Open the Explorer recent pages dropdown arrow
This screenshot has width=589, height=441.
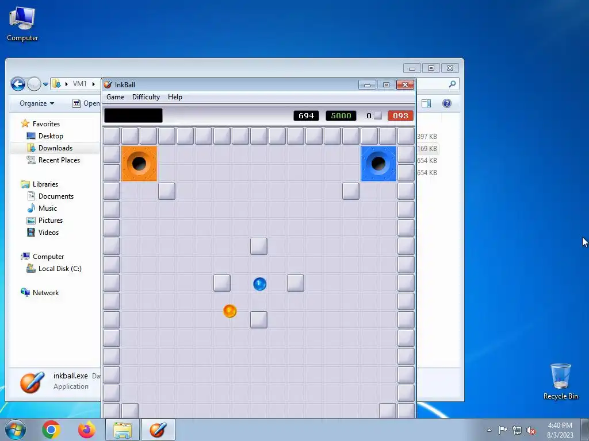[45, 84]
